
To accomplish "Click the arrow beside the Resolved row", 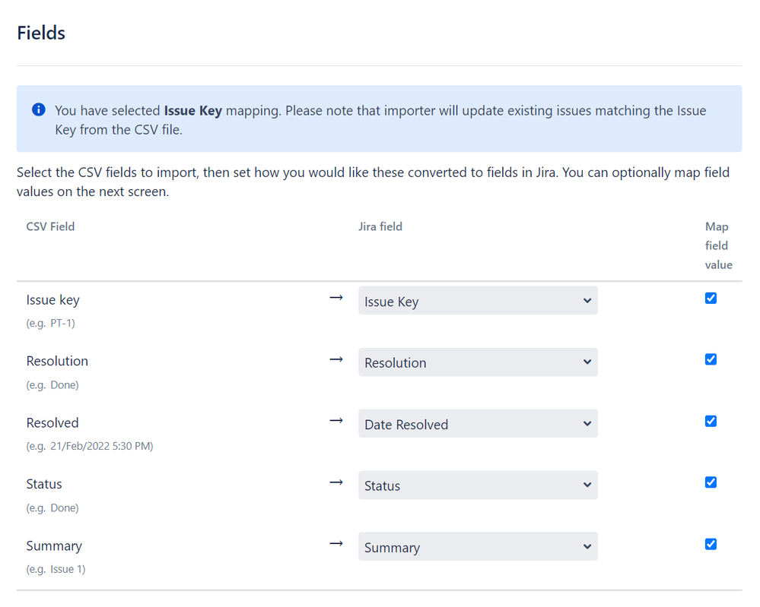I will point(336,421).
